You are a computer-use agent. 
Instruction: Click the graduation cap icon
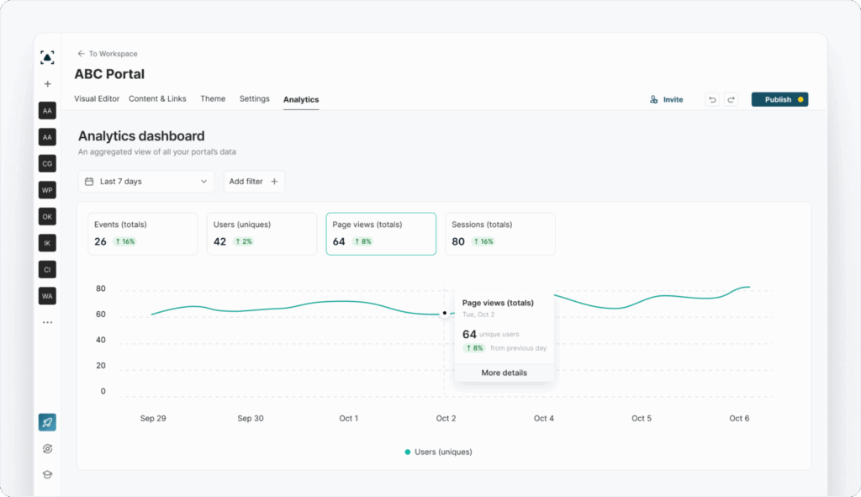click(47, 474)
